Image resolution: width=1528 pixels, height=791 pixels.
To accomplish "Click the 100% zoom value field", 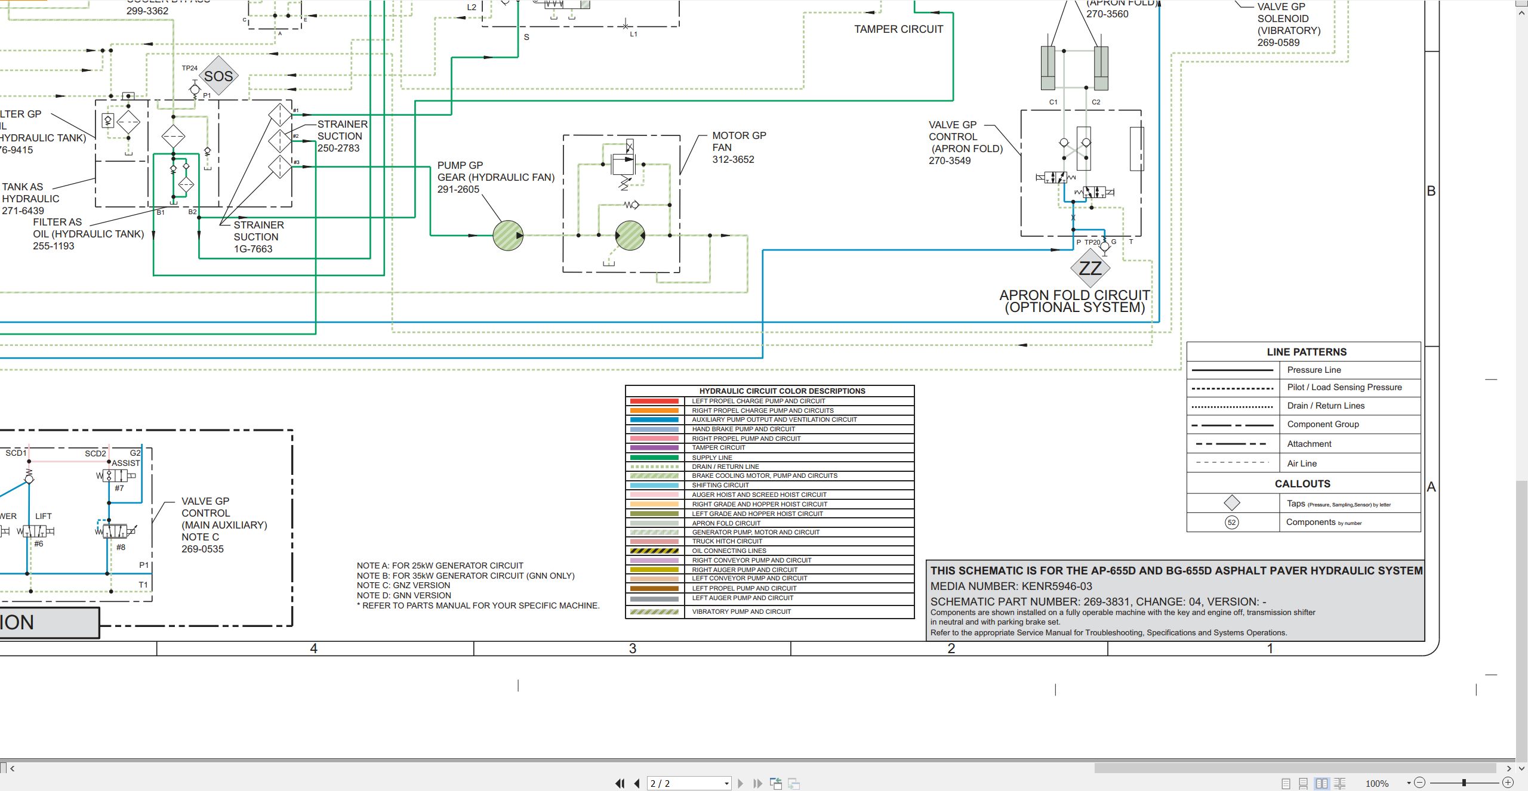I will point(1377,783).
